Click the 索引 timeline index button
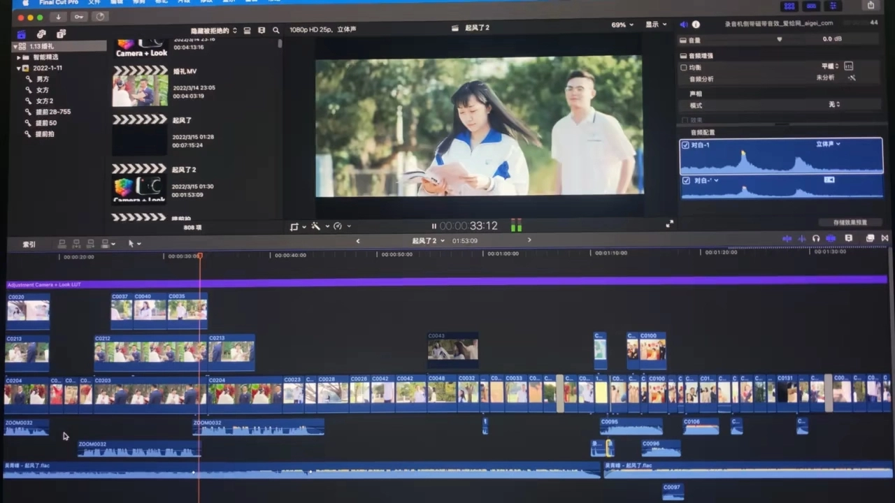895x503 pixels. coord(29,245)
